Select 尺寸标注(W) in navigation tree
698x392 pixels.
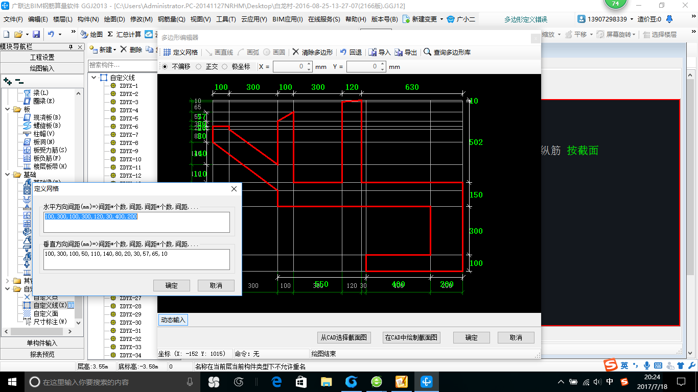pos(45,322)
